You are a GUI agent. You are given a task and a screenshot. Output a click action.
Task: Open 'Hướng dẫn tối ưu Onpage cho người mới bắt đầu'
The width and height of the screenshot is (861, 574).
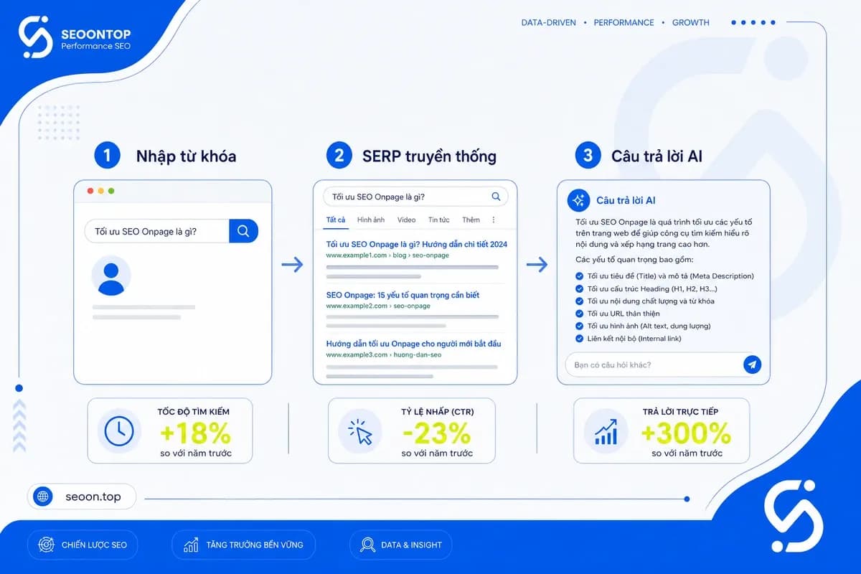(x=413, y=344)
